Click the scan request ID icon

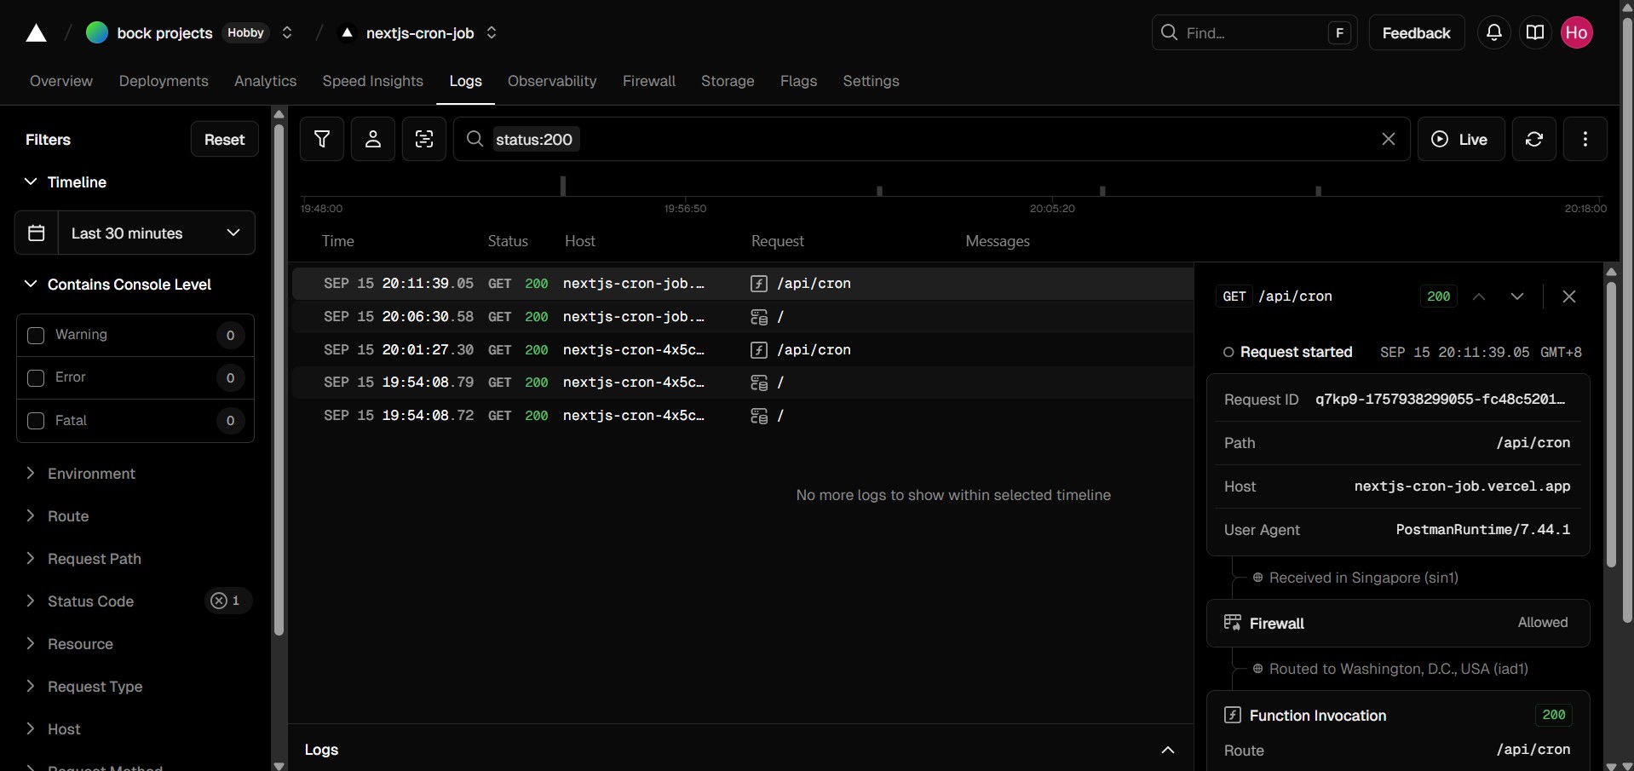(x=424, y=139)
